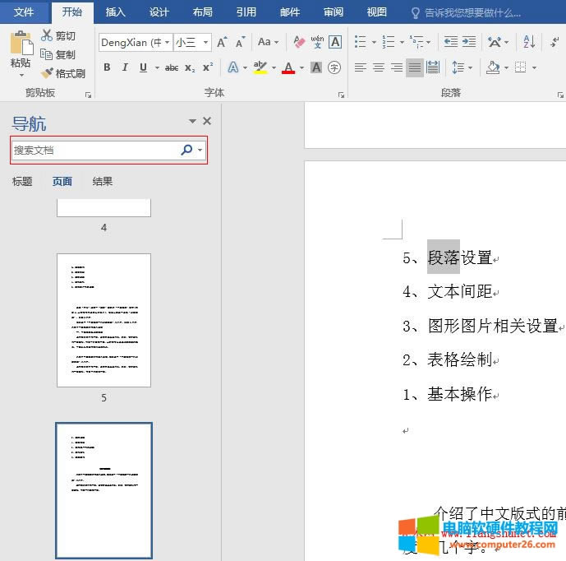Image resolution: width=566 pixels, height=561 pixels.
Task: Click the 复制 copy button
Action: [58, 54]
